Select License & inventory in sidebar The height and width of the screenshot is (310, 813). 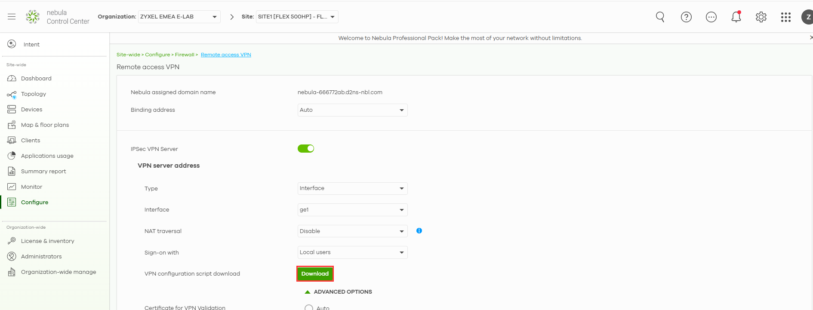(x=47, y=241)
